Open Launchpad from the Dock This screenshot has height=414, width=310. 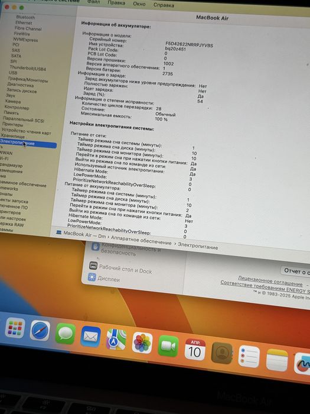(15, 328)
